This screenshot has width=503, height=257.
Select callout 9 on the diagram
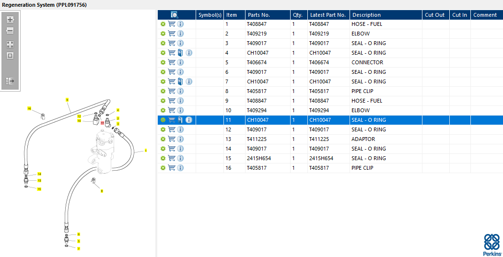coord(67,100)
